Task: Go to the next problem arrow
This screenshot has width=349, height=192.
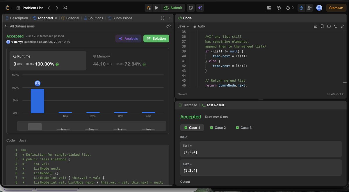Action: click(x=57, y=8)
